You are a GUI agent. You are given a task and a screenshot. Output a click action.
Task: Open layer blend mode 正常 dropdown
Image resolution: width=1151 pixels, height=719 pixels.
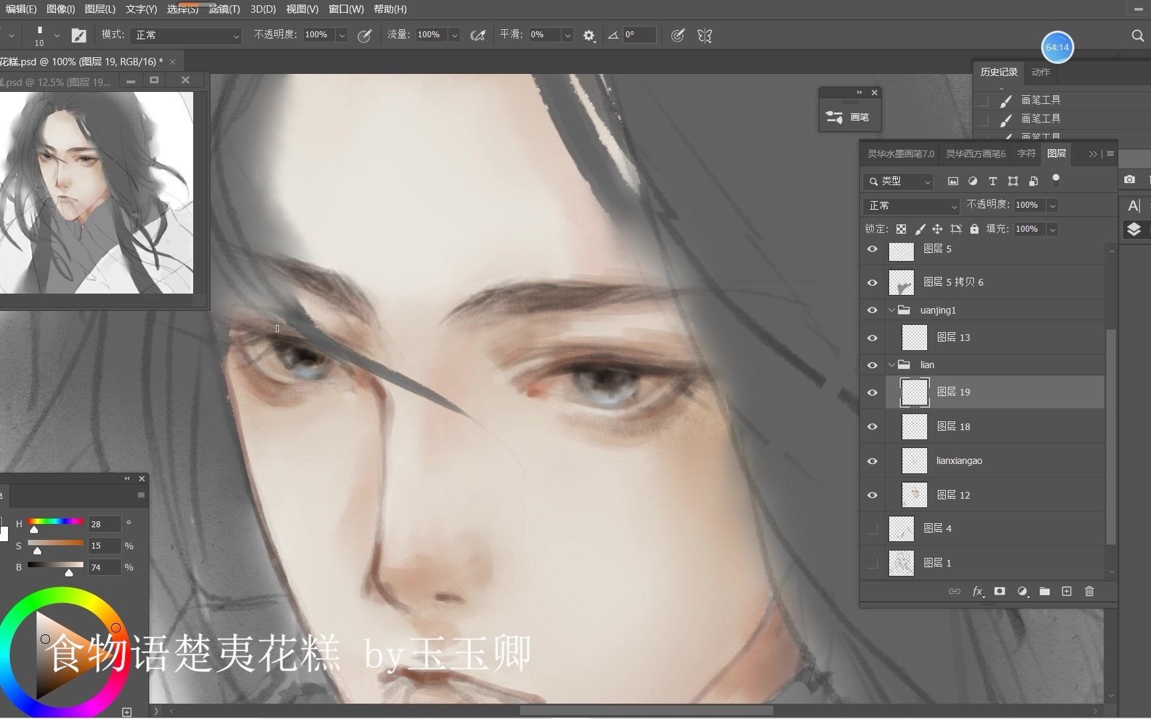[911, 206]
